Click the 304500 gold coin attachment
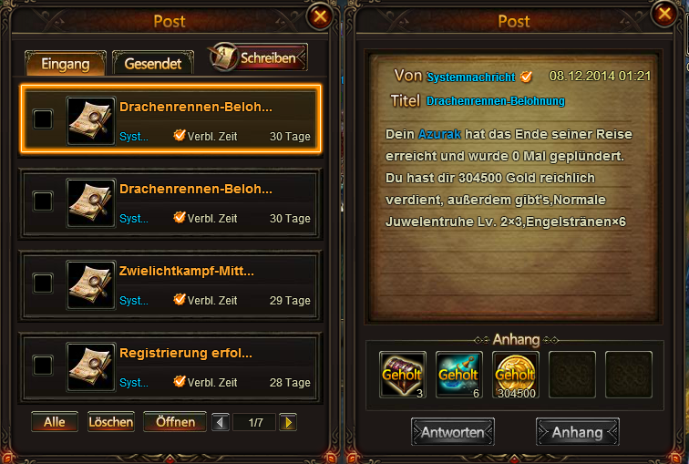Image resolution: width=689 pixels, height=464 pixels. point(516,375)
